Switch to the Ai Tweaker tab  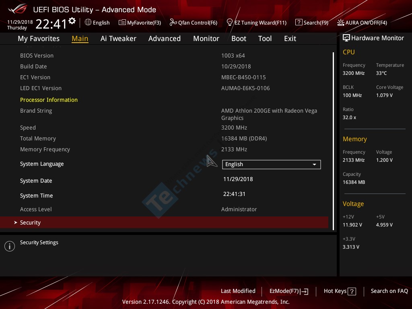pyautogui.click(x=118, y=39)
